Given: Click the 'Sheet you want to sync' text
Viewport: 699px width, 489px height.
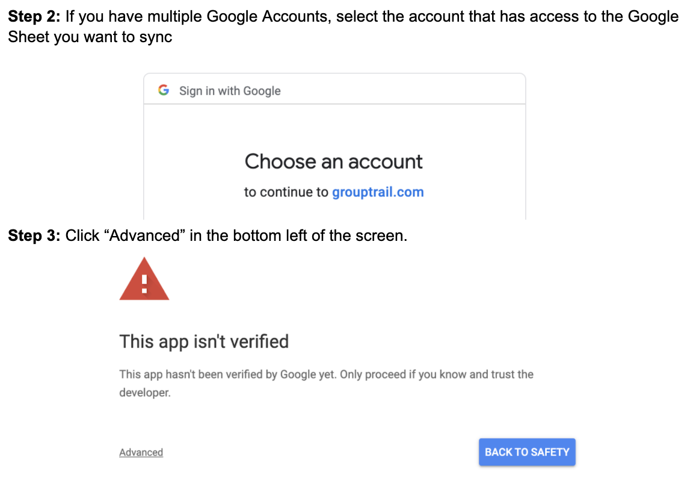Looking at the screenshot, I should click(90, 37).
